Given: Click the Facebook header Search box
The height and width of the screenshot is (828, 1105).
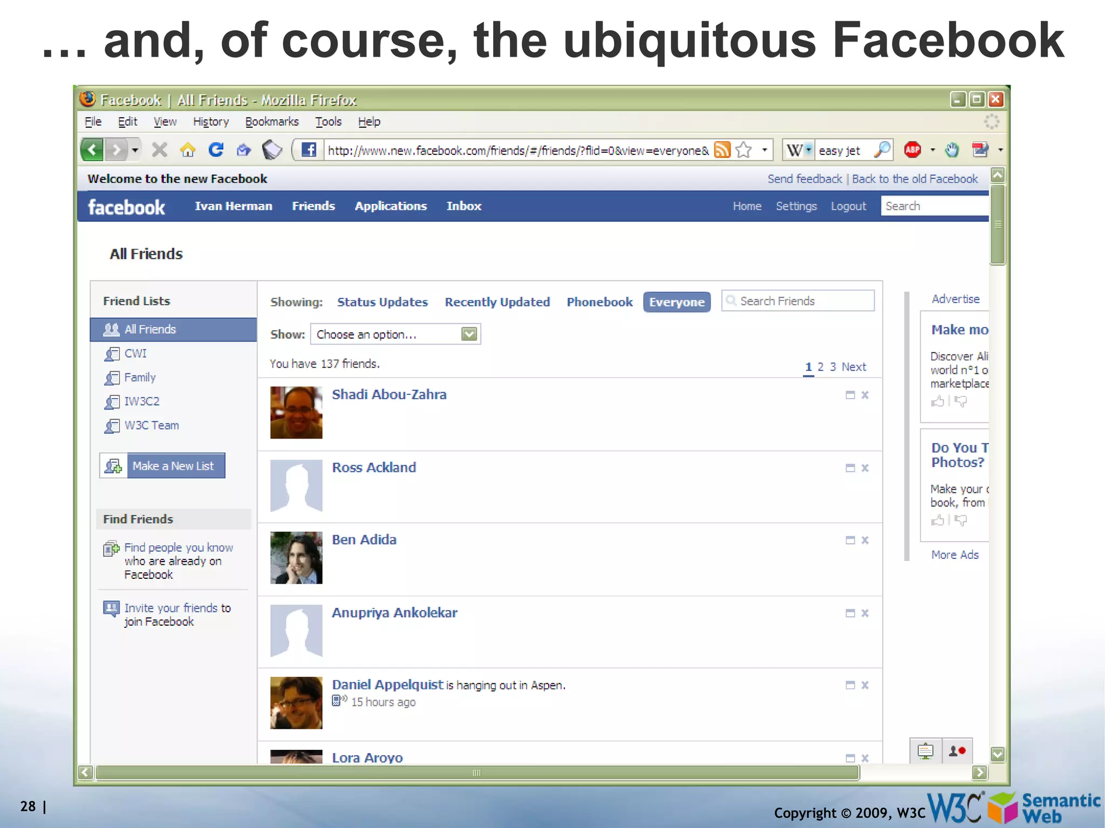Looking at the screenshot, I should tap(935, 206).
